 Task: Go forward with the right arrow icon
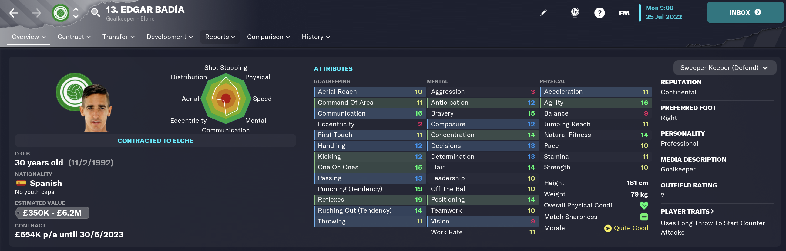[36, 13]
